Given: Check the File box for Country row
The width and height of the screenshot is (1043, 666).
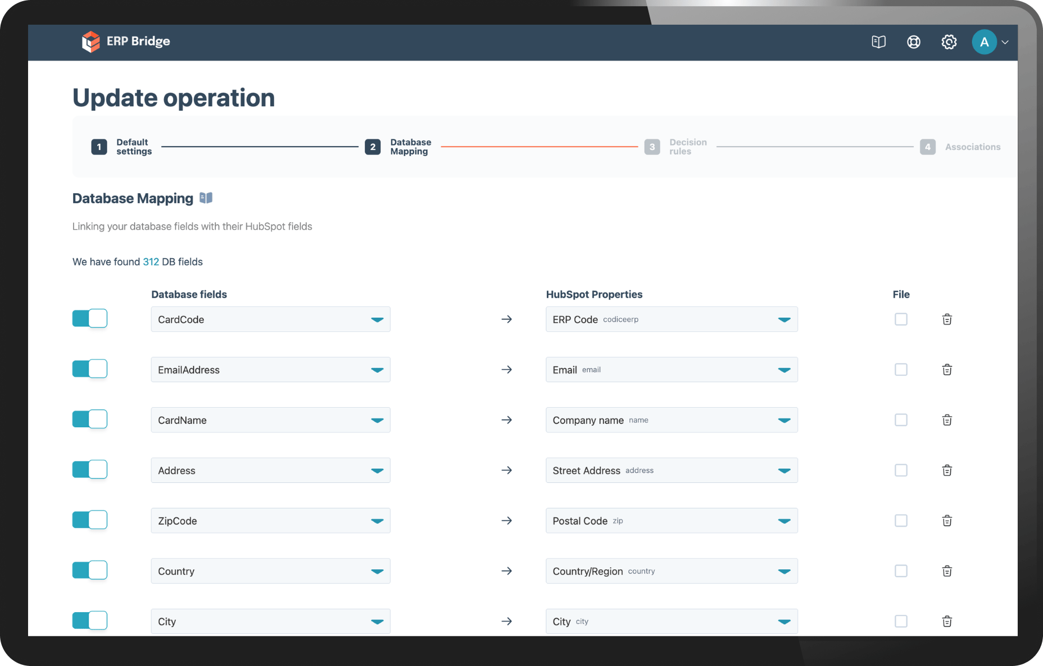Looking at the screenshot, I should point(901,571).
